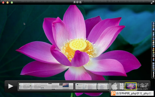Click the 完成 (Done) button in clip bar

tap(144, 86)
